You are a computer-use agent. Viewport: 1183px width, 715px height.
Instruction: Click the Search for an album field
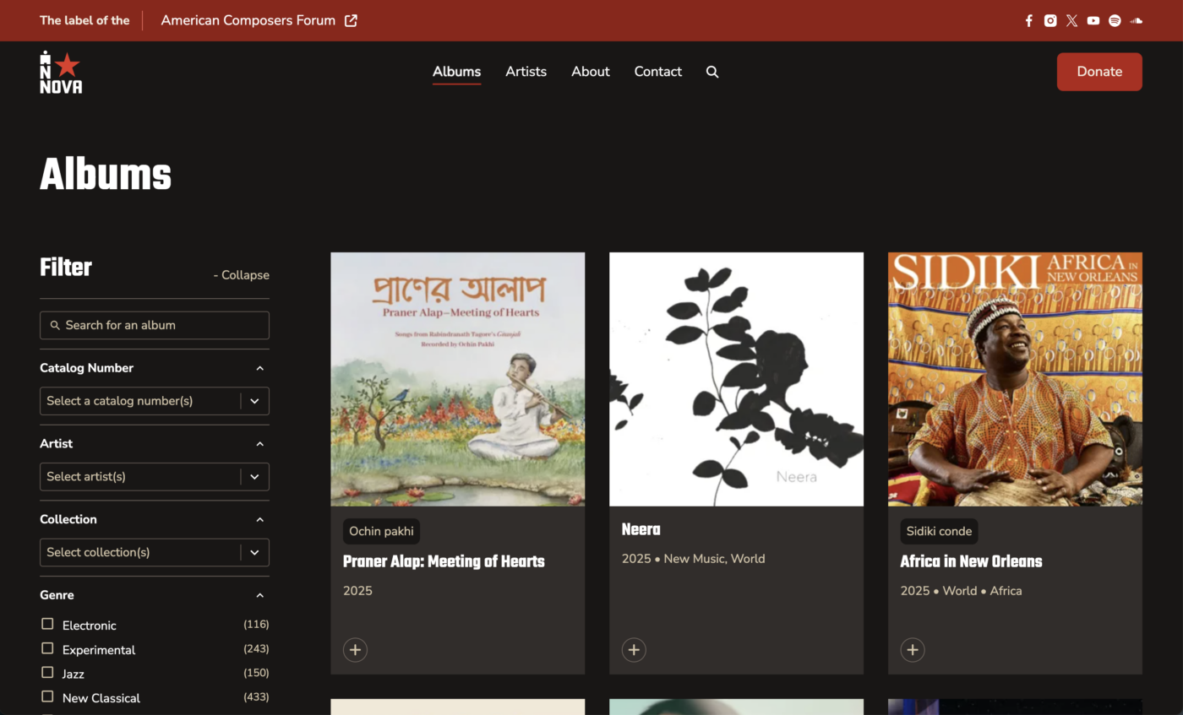[x=155, y=325]
